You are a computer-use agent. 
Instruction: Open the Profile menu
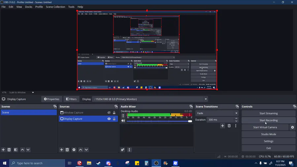coord(39,7)
